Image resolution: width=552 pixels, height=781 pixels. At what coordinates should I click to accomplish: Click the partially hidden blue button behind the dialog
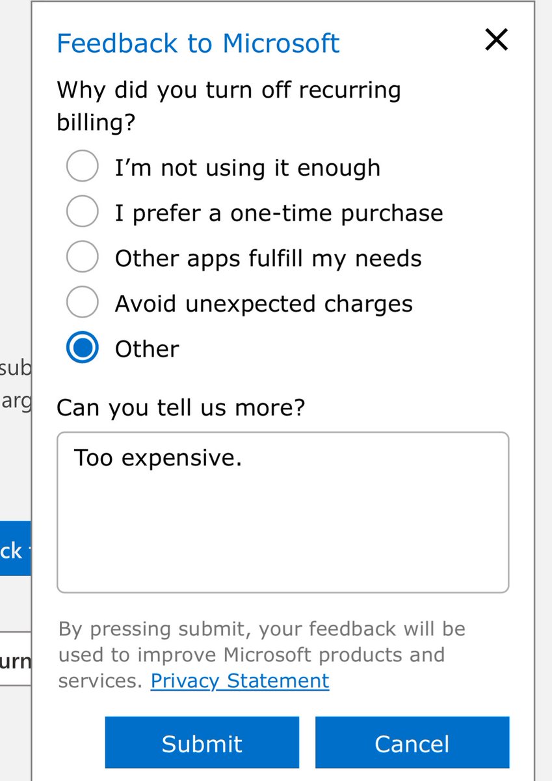15,548
